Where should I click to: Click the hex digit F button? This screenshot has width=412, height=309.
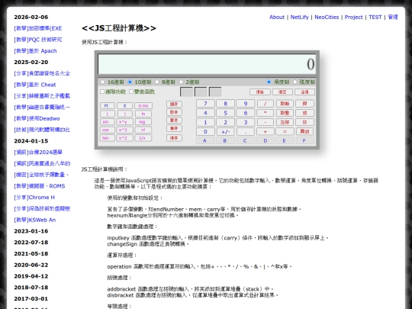(304, 141)
